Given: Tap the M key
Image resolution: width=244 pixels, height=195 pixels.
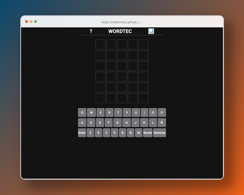Looking at the screenshot, I should [x=139, y=133].
